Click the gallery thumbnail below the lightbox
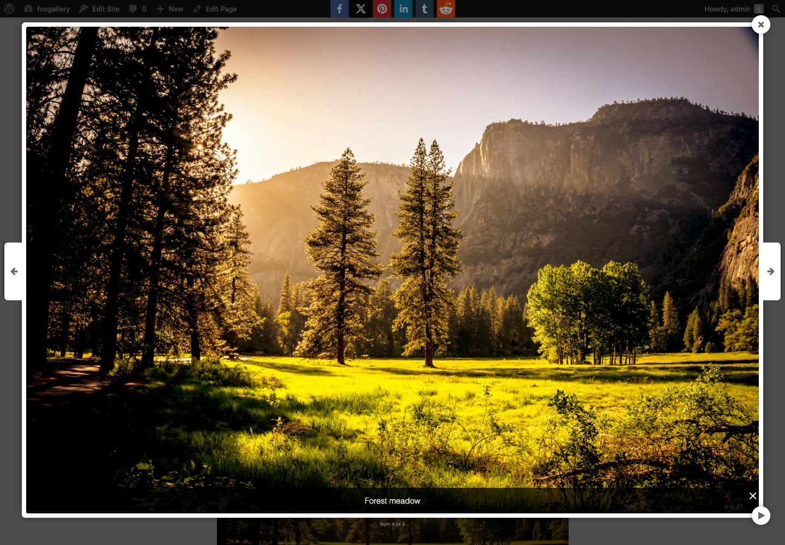Image resolution: width=785 pixels, height=545 pixels. click(392, 531)
